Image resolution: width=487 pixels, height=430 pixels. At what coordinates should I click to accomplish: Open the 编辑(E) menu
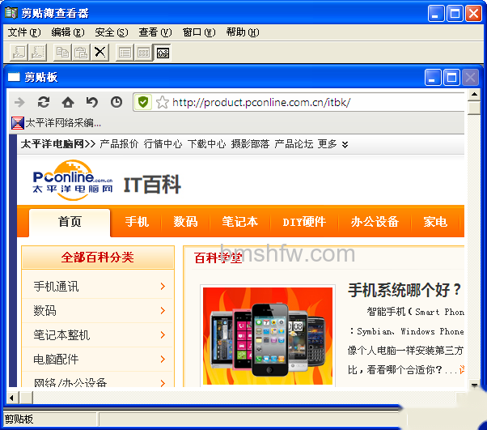point(68,32)
